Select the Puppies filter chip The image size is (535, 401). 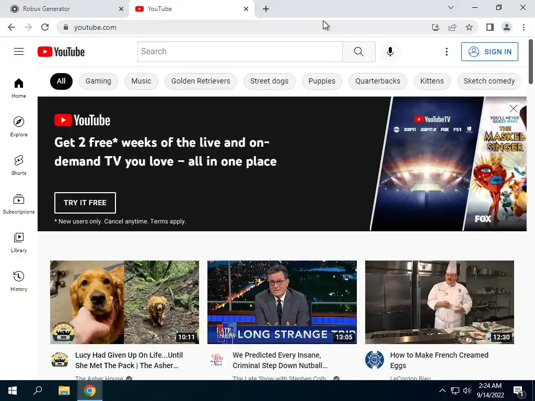click(x=322, y=81)
